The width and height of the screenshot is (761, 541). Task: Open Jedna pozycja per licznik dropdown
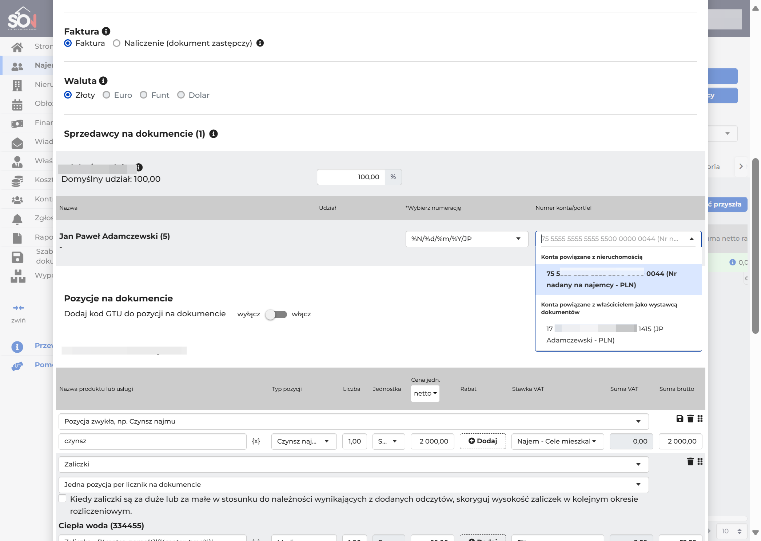tap(354, 485)
